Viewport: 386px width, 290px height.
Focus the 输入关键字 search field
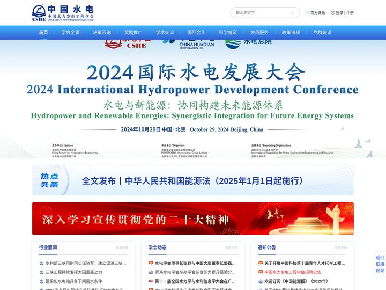(x=265, y=12)
